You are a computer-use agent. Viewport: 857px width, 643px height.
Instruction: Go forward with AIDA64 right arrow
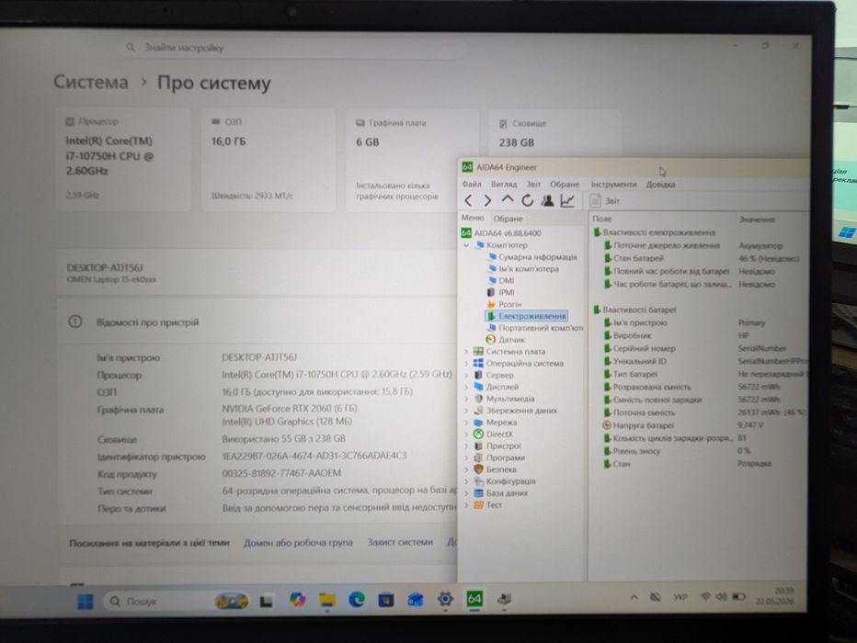coord(487,201)
